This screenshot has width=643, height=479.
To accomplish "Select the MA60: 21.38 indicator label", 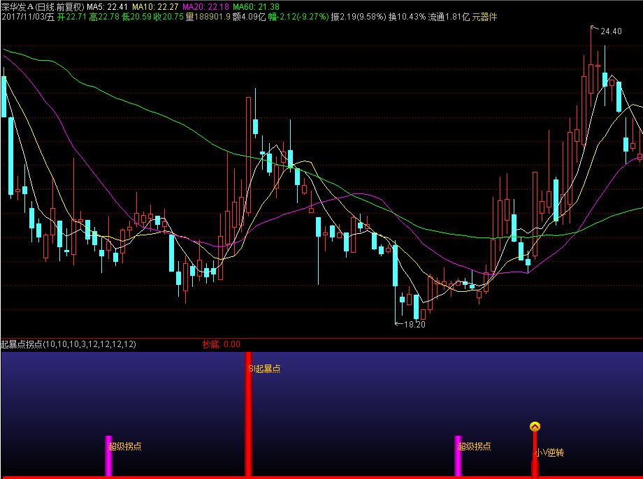I will pos(256,6).
